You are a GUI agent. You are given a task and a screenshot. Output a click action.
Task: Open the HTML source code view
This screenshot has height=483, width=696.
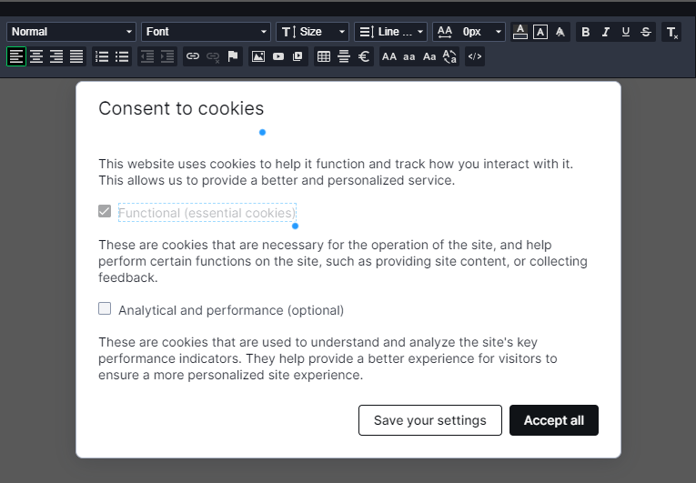[x=474, y=56]
